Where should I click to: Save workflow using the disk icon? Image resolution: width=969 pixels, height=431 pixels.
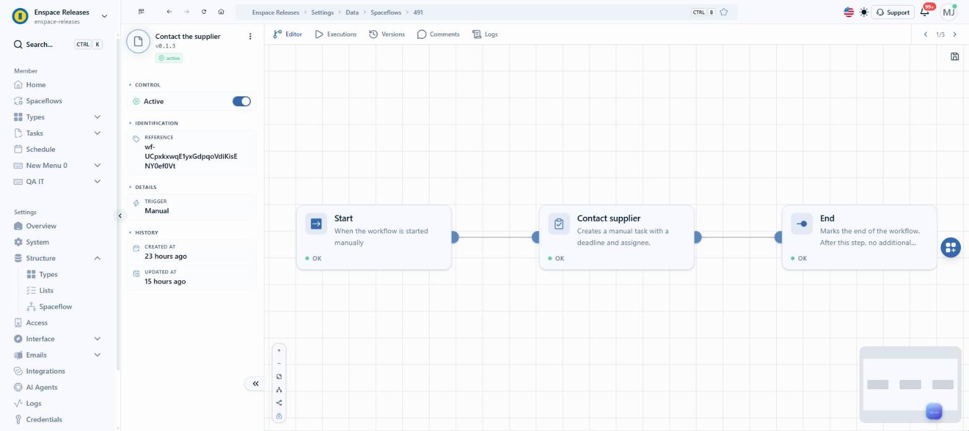[955, 57]
